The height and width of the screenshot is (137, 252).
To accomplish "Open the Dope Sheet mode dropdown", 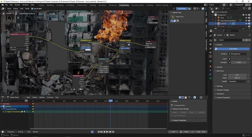I will (16, 97).
